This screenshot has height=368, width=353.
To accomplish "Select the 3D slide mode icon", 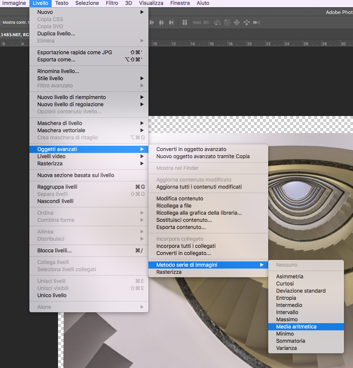I will pyautogui.click(x=247, y=23).
